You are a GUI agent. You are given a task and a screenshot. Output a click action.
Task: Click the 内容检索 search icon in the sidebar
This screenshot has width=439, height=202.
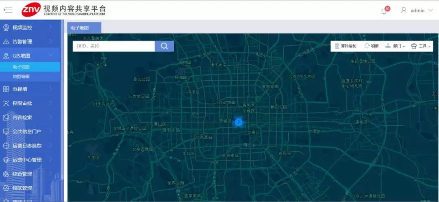[6, 118]
